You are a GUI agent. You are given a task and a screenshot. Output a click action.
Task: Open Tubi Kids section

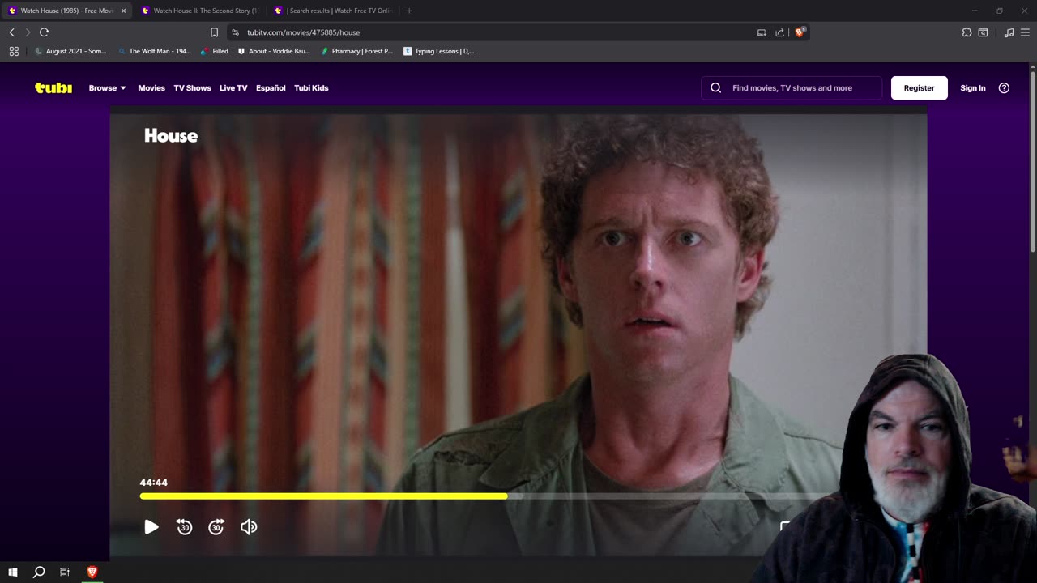(x=311, y=87)
